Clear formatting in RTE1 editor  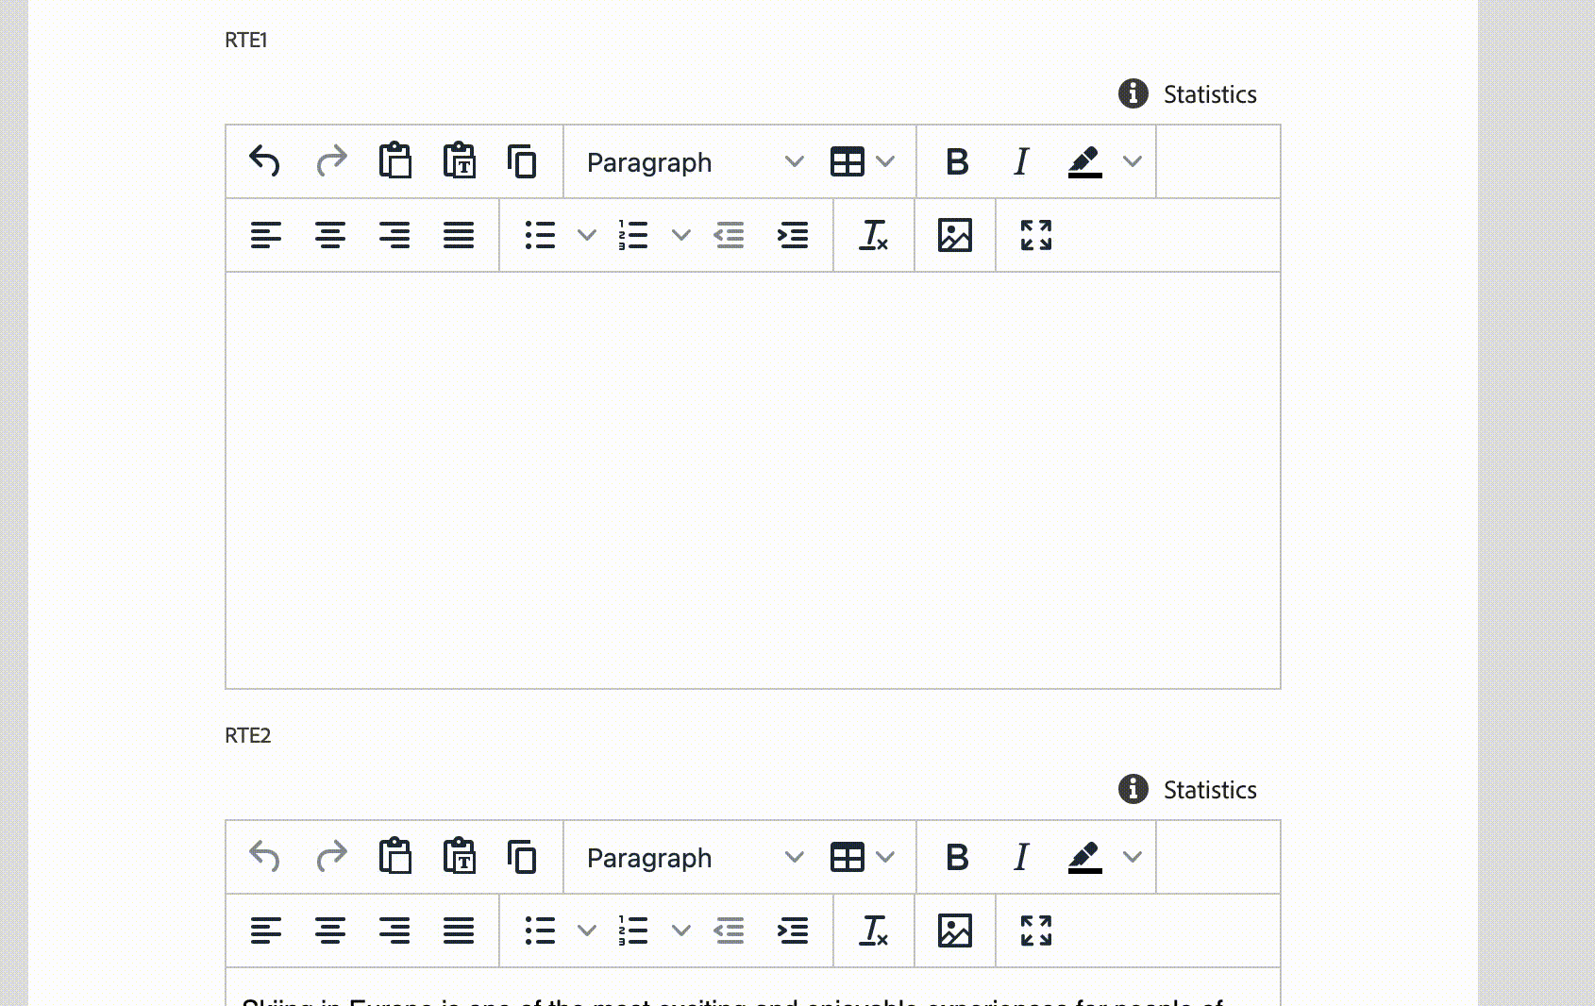click(874, 235)
